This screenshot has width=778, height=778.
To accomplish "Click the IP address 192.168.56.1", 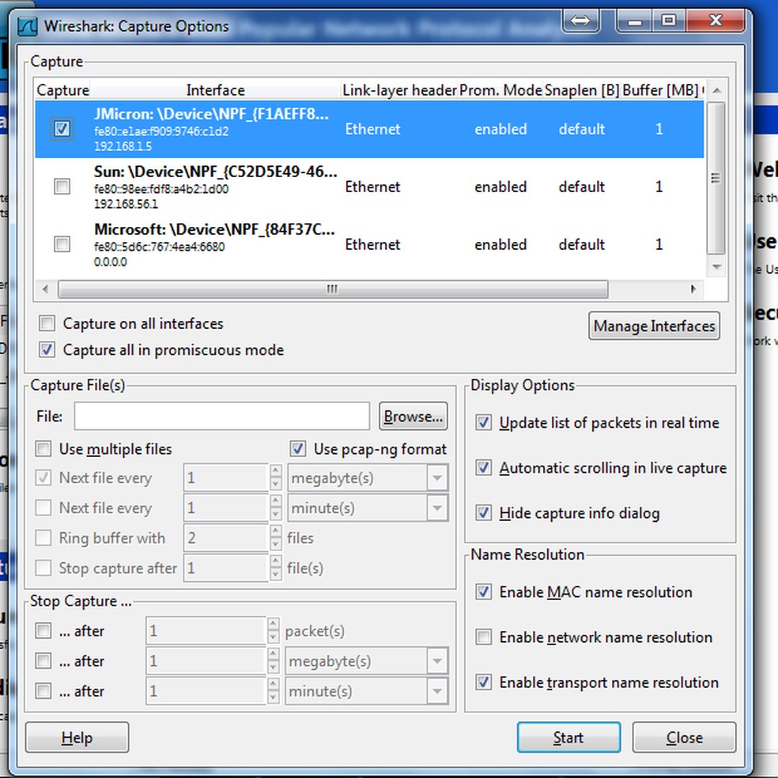I will coord(126,204).
